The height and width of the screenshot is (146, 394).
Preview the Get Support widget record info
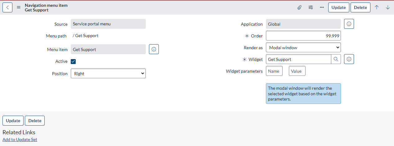coord(349,59)
